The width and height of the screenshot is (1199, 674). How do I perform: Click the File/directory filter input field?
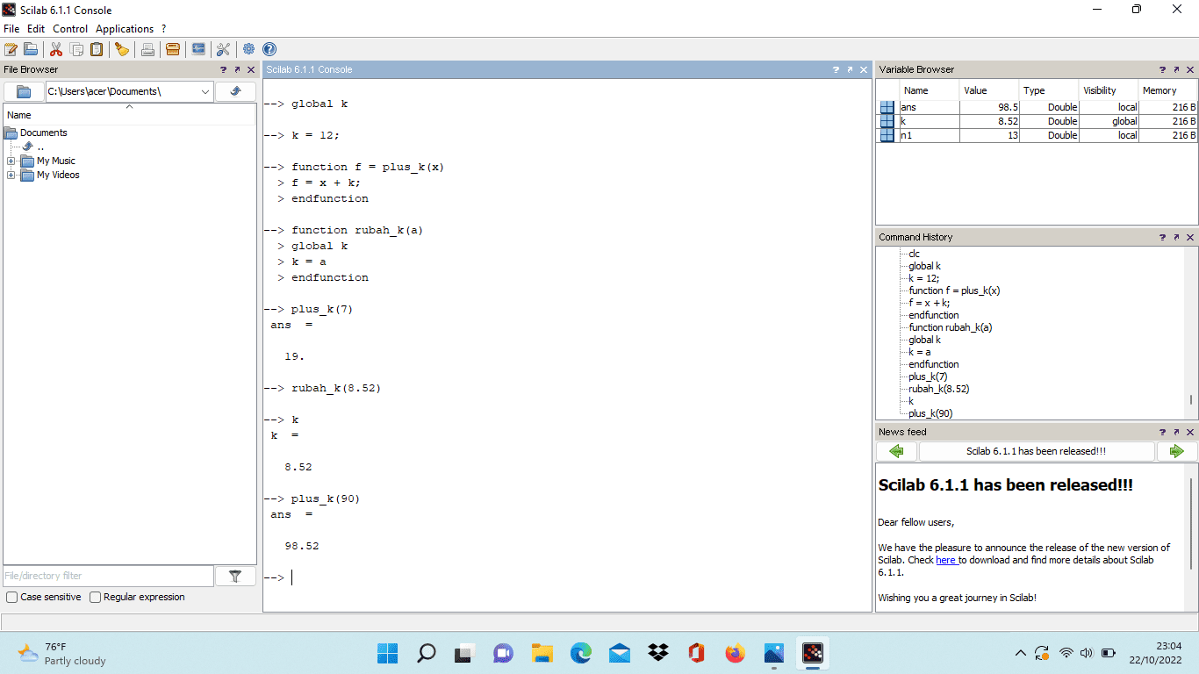pyautogui.click(x=108, y=576)
